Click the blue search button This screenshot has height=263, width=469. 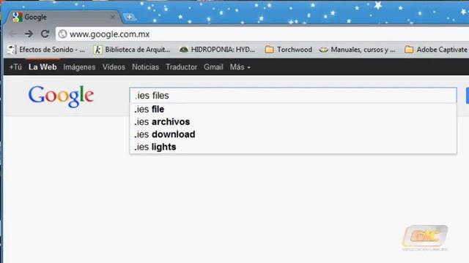pos(468,96)
